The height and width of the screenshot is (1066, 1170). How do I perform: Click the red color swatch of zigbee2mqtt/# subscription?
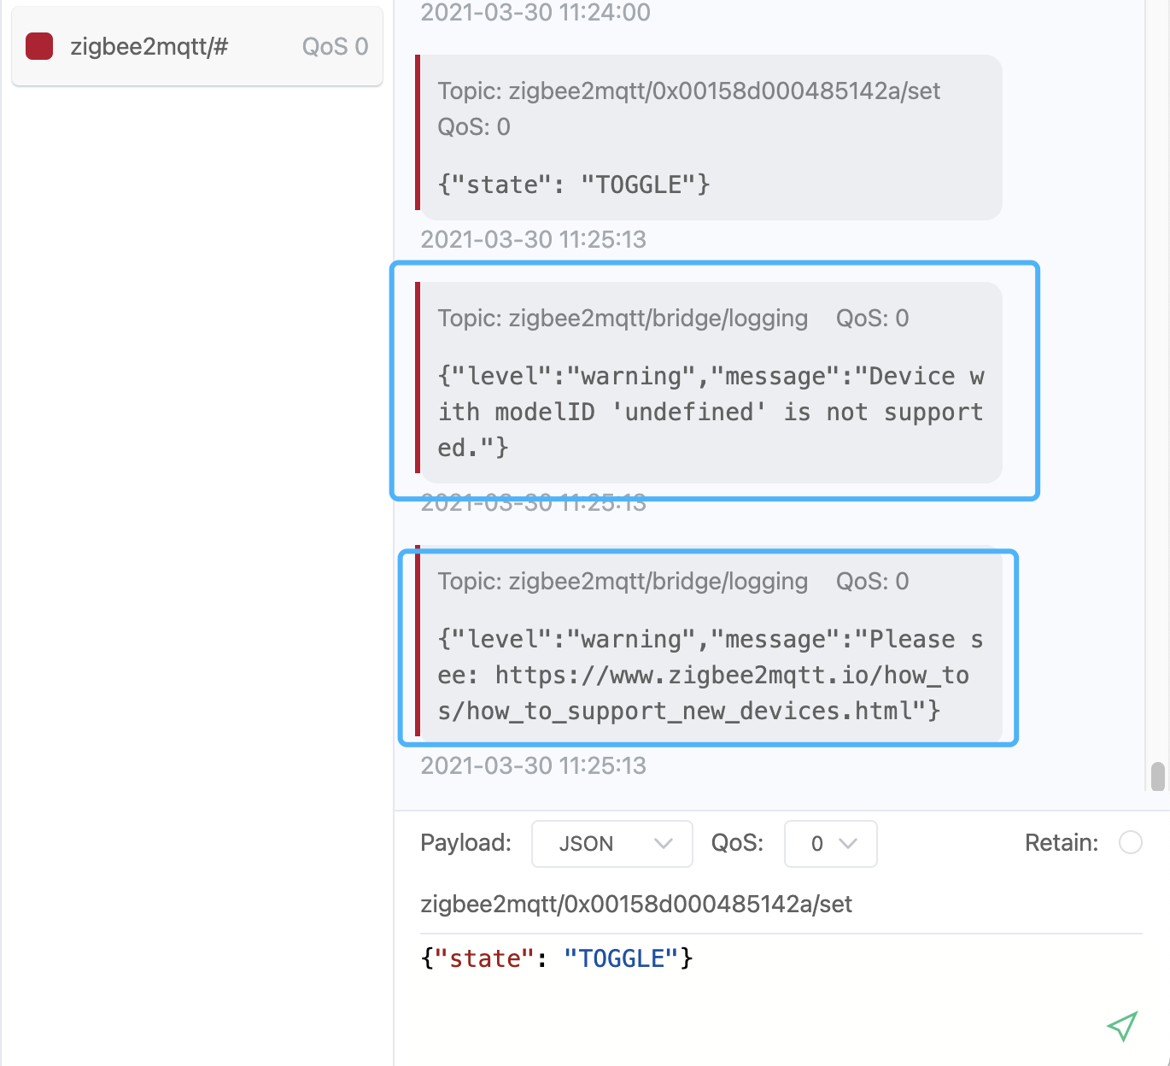tap(39, 46)
